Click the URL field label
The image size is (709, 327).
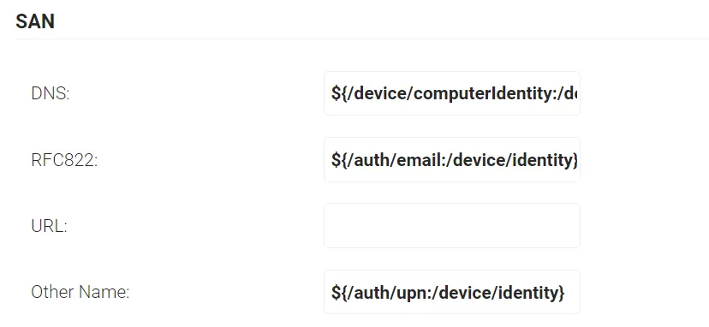49,226
